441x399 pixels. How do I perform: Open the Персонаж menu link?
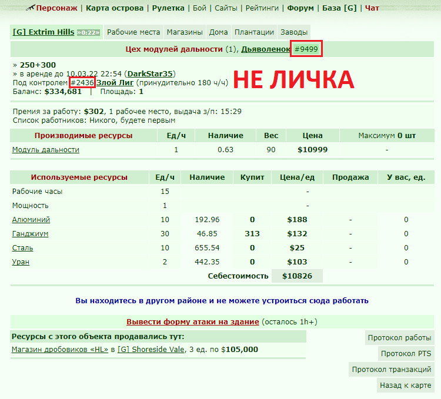click(56, 8)
